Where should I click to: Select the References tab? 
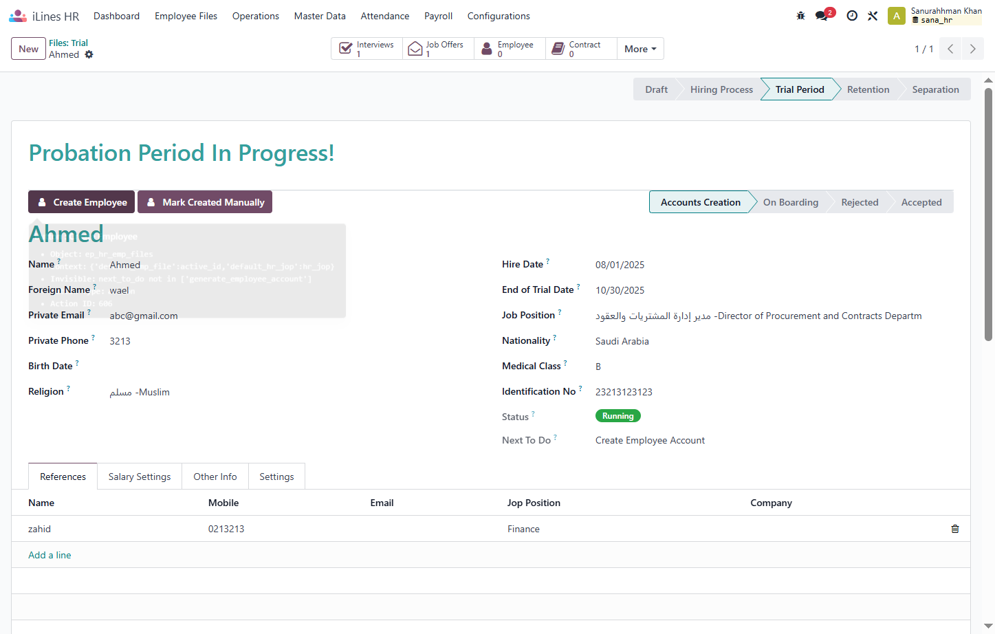(x=63, y=477)
